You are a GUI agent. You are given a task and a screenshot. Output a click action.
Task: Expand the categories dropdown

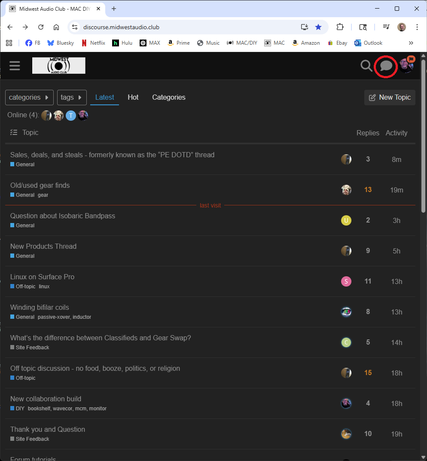click(29, 98)
